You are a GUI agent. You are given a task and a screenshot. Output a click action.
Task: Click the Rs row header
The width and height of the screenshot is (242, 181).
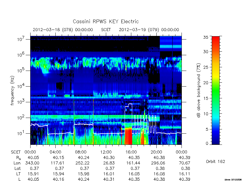coord(18,158)
